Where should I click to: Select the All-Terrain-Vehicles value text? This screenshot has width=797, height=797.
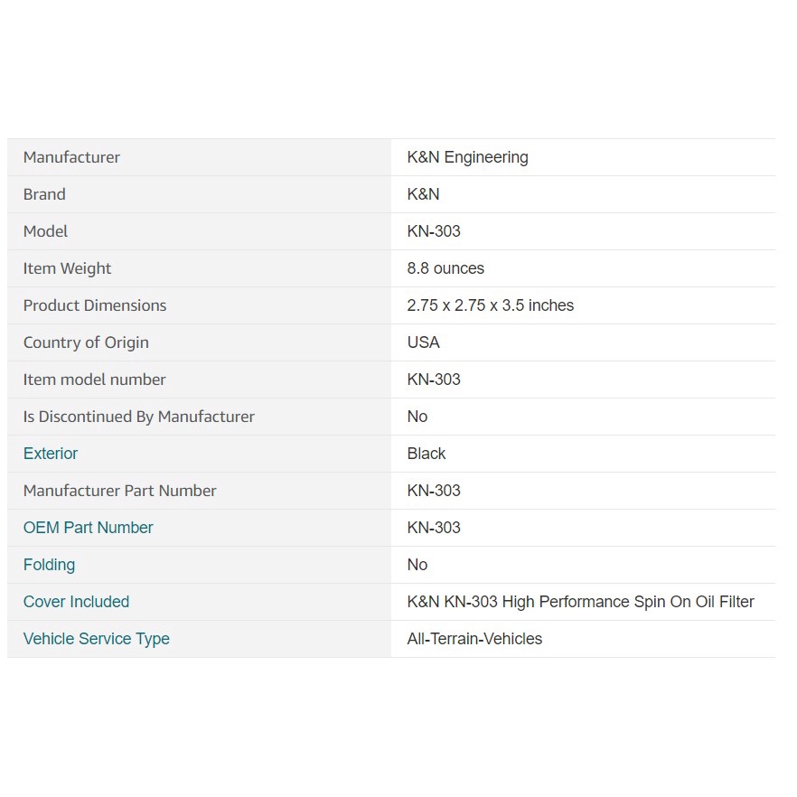pyautogui.click(x=474, y=639)
